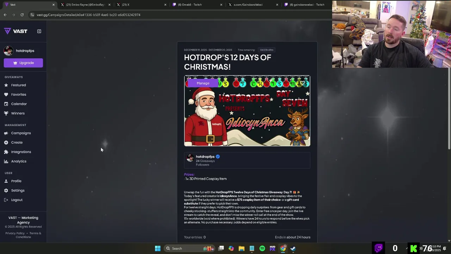Switch to Omek6 Twitch tab

(x=197, y=5)
